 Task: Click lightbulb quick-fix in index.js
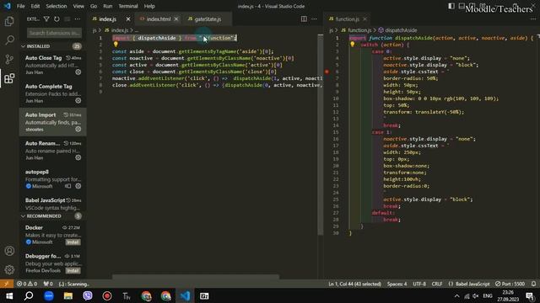116,45
